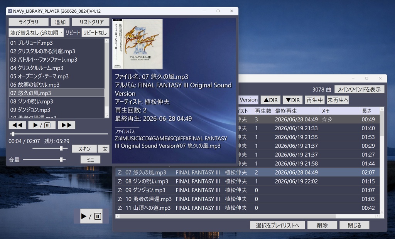This screenshot has width=395, height=239.
Task: Click the fast-forward (next track) button
Action: 66,125
